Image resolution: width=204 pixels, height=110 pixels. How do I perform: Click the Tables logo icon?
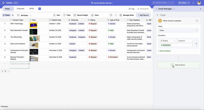(3, 3)
